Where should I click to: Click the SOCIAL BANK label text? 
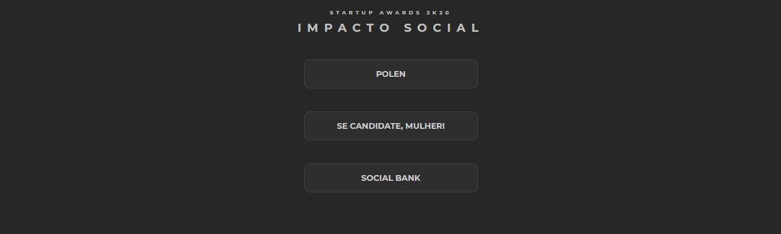coord(391,178)
